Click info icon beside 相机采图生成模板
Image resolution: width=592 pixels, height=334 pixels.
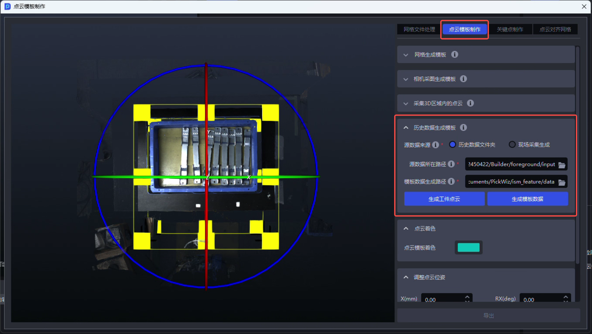click(463, 79)
